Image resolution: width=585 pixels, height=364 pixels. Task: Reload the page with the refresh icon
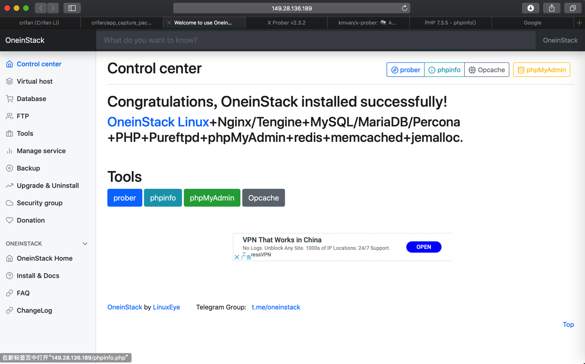pos(404,8)
